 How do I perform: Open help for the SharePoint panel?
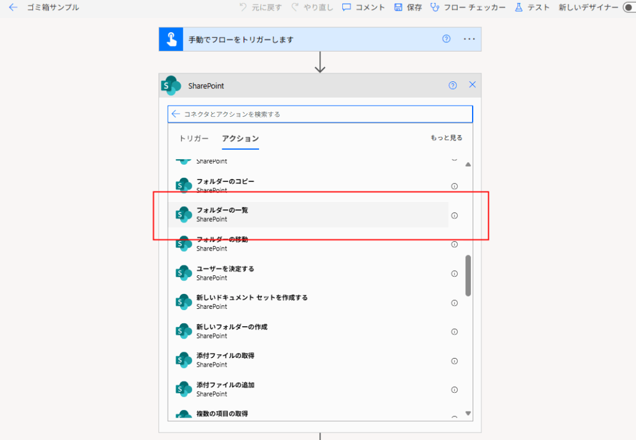tap(453, 85)
